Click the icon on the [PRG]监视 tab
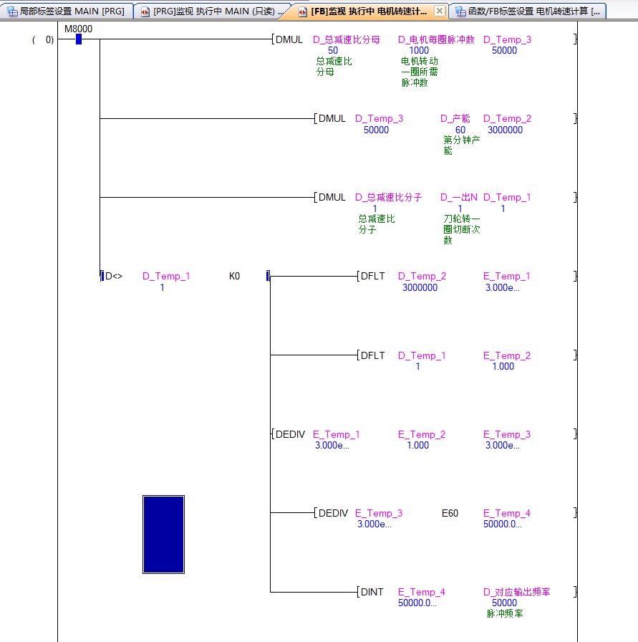 145,11
